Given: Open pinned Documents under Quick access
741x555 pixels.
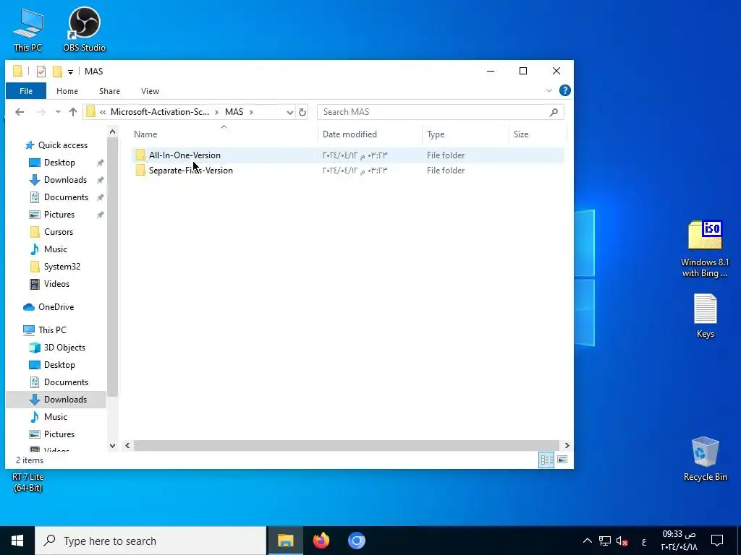Looking at the screenshot, I should [x=66, y=197].
